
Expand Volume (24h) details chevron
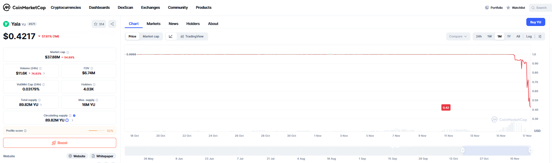pos(44,73)
